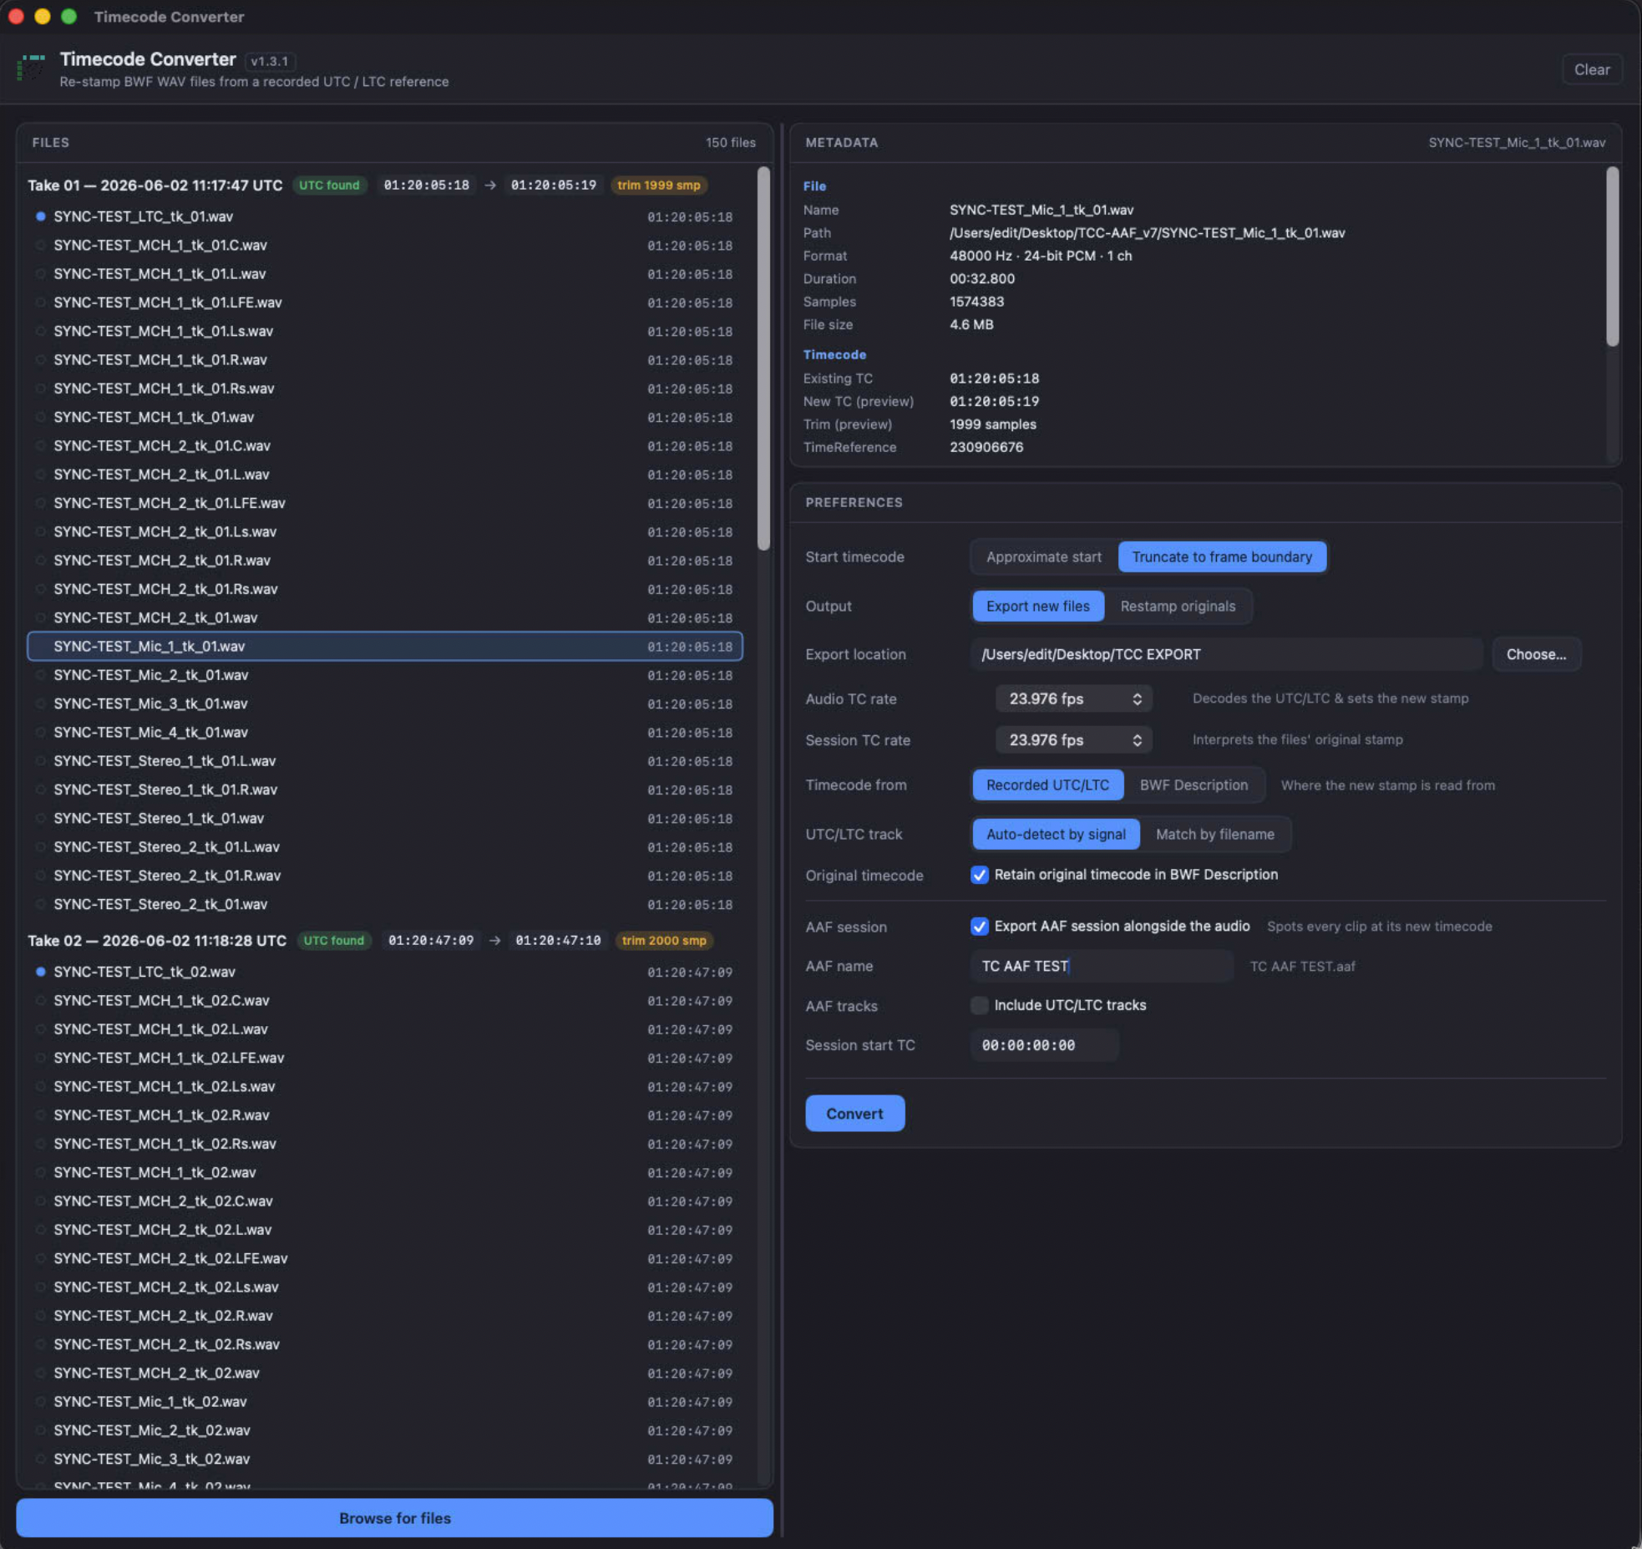This screenshot has height=1549, width=1642.
Task: Select SYNC-TEST_MCH_1_tk_02.C.wav
Action: pyautogui.click(x=385, y=1001)
